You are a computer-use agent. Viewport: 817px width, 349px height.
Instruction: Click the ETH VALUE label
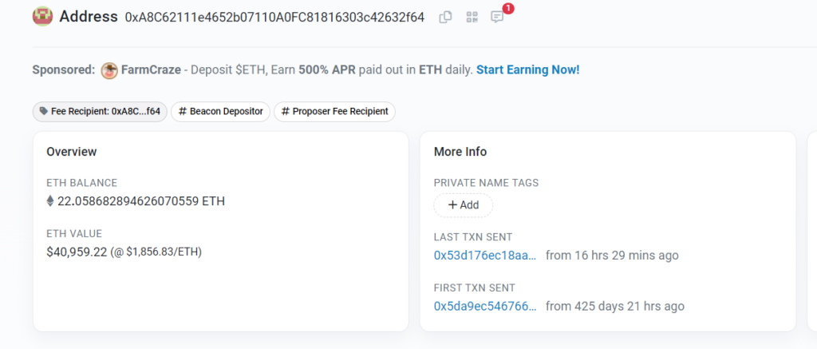point(74,234)
